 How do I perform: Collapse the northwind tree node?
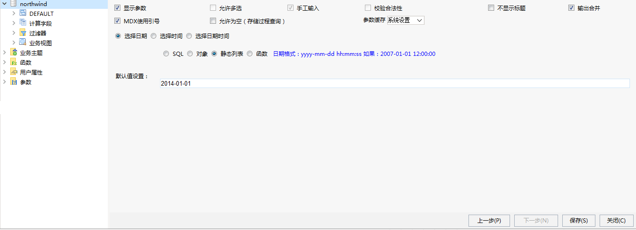(5, 4)
